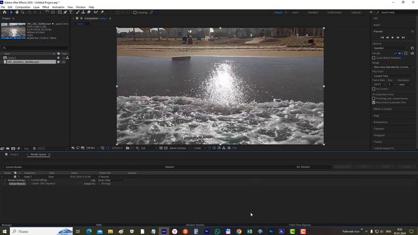Toggle the transparency grid in viewer
The width and height of the screenshot is (418, 235).
(165, 148)
